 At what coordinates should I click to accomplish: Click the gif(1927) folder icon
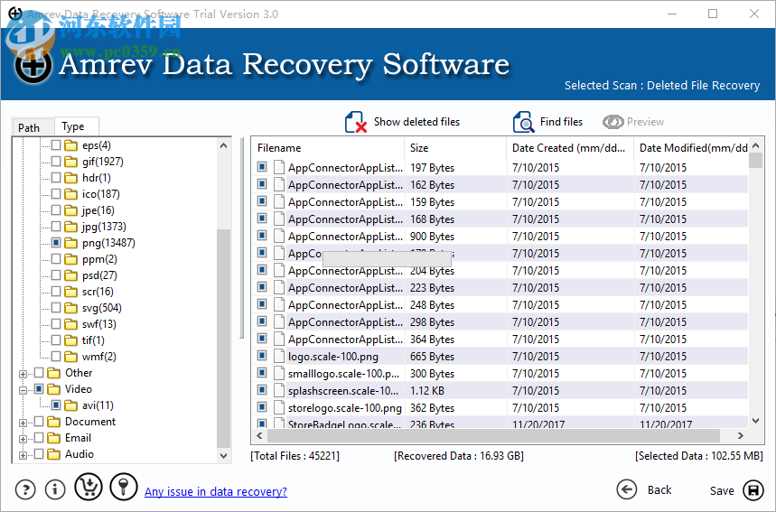[71, 162]
